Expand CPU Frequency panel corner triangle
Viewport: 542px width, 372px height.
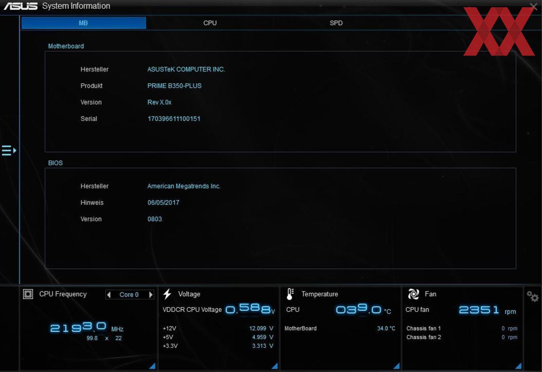tap(152, 366)
